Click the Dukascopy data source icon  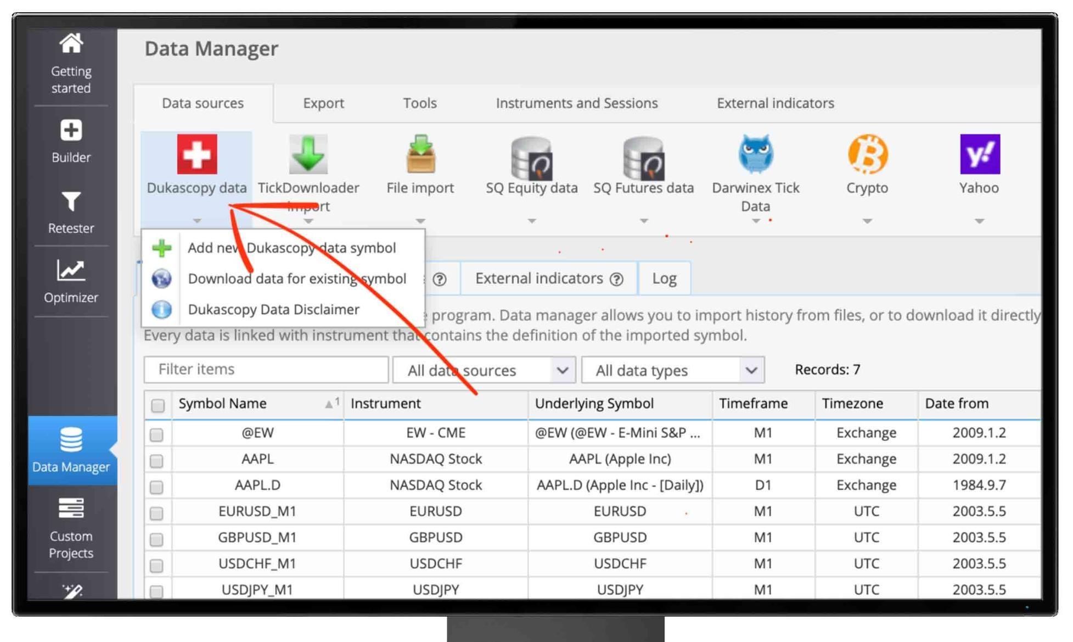tap(196, 154)
